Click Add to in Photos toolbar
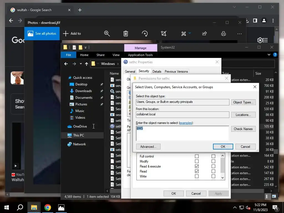284x213 pixels. pos(72,34)
